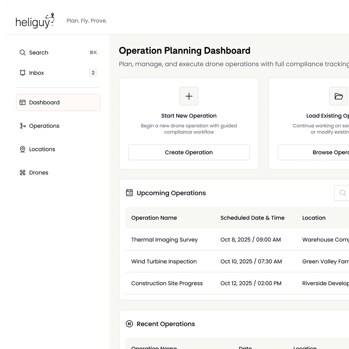This screenshot has height=349, width=349.
Task: Click the Operations branch icon
Action: pyautogui.click(x=23, y=126)
